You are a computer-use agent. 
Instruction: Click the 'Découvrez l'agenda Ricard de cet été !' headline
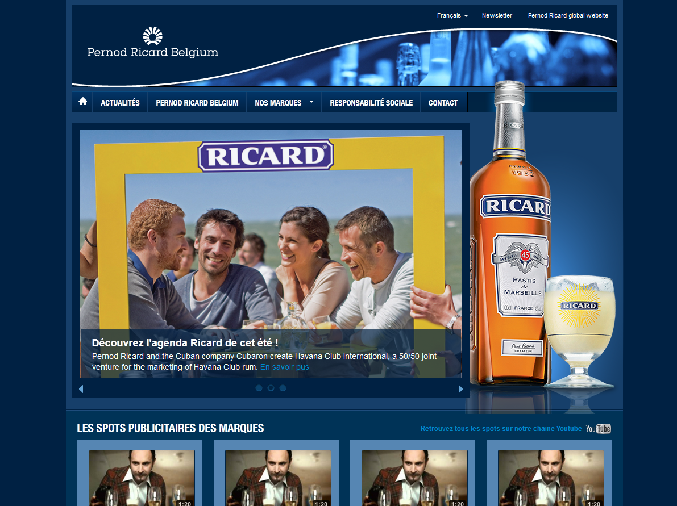[185, 343]
